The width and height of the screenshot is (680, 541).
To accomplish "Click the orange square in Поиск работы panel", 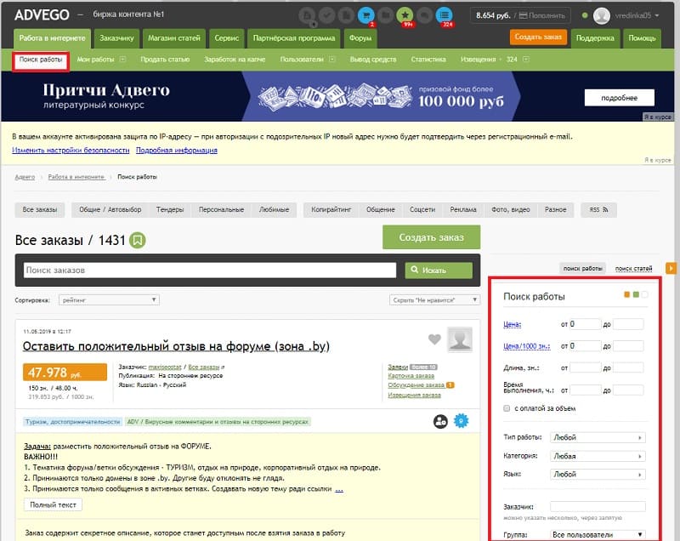I will [x=627, y=294].
